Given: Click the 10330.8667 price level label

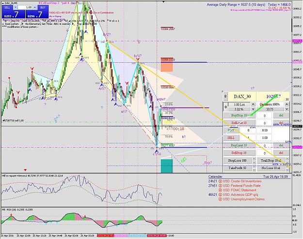Looking at the screenshot, I should (168, 87).
